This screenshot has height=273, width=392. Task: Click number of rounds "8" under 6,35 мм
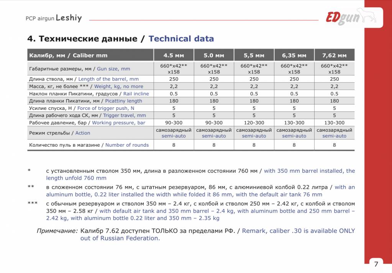coord(294,145)
